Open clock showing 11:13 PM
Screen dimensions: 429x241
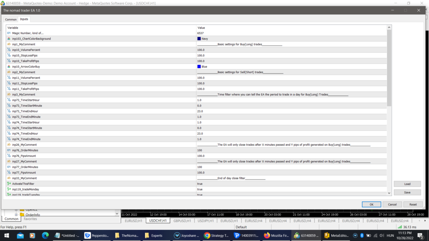point(405,235)
